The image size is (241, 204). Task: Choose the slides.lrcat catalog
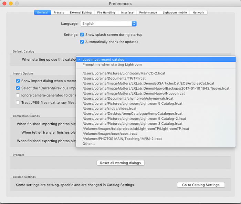(156, 109)
